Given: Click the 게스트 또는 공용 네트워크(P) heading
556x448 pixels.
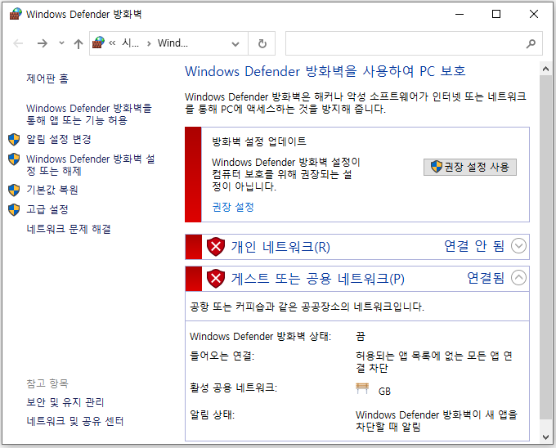Looking at the screenshot, I should (318, 279).
